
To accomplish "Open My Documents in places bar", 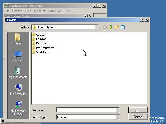I will (18, 73).
